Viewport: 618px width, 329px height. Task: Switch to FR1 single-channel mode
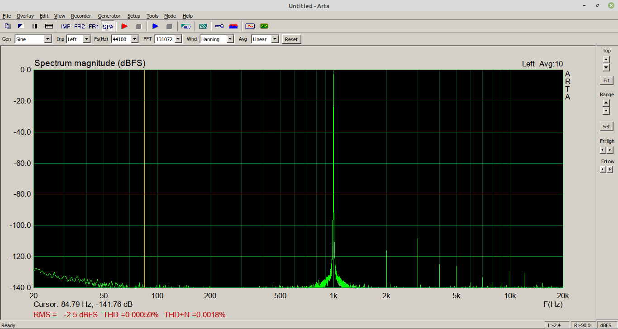(94, 27)
